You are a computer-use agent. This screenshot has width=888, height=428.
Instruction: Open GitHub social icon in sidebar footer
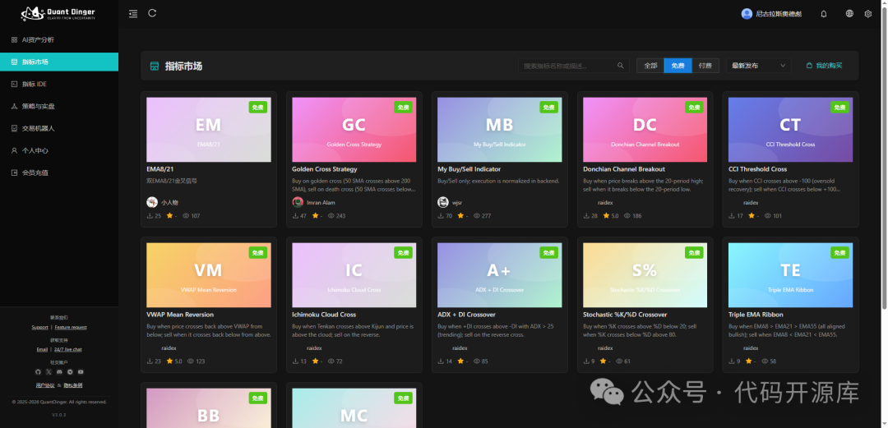coord(38,372)
